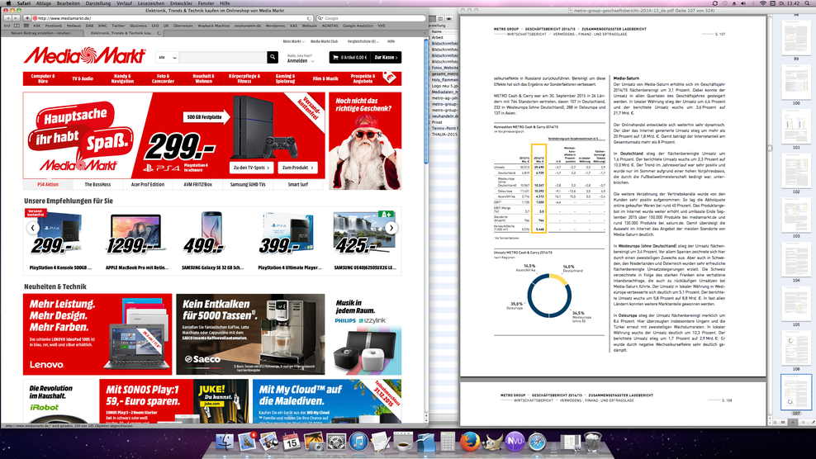The height and width of the screenshot is (459, 816).
Task: Launch Firefox from the Dock
Action: [470, 442]
